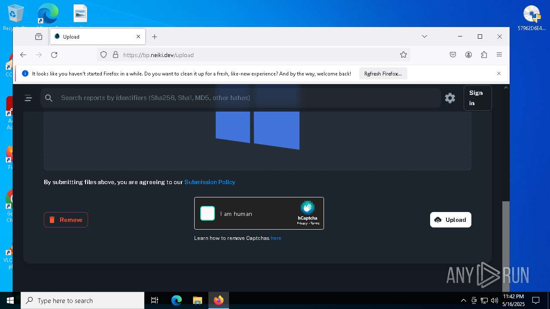Screen dimensions: 550x309
Task: Select the image file desktop icon
Action: pos(80,16)
